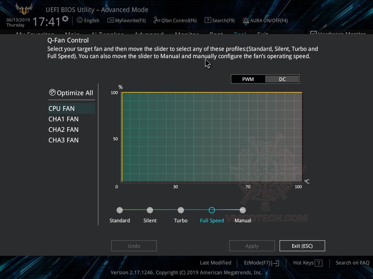Click the Apply button
Image resolution: width=373 pixels, height=279 pixels.
[x=252, y=246]
